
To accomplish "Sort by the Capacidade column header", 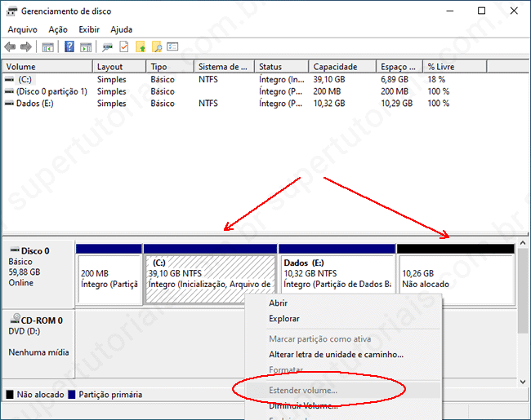I will [336, 67].
